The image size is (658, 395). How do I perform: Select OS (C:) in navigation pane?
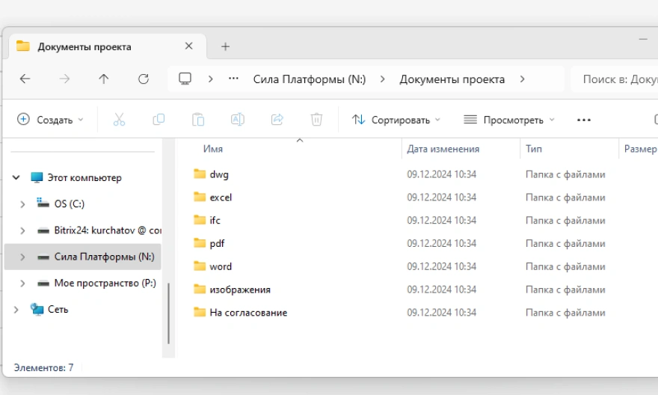(70, 204)
